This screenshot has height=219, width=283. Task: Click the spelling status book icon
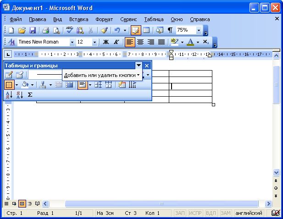pos(276,213)
